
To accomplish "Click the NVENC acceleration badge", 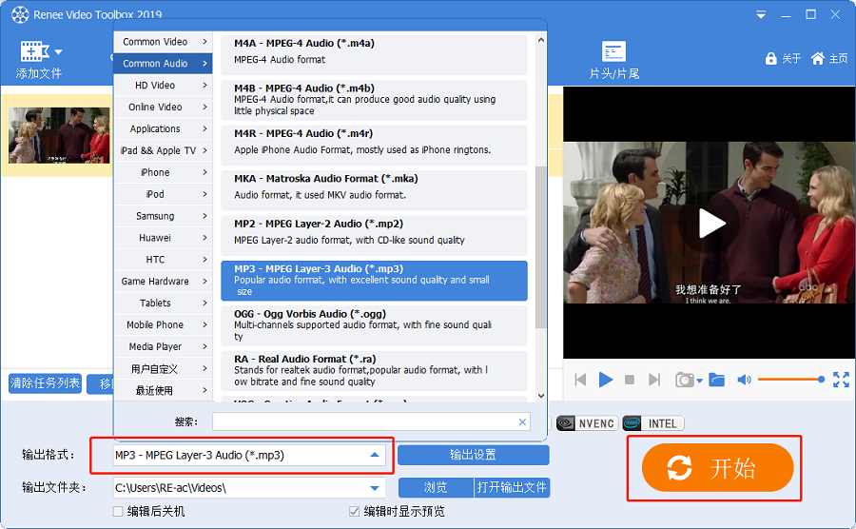I will pyautogui.click(x=586, y=423).
